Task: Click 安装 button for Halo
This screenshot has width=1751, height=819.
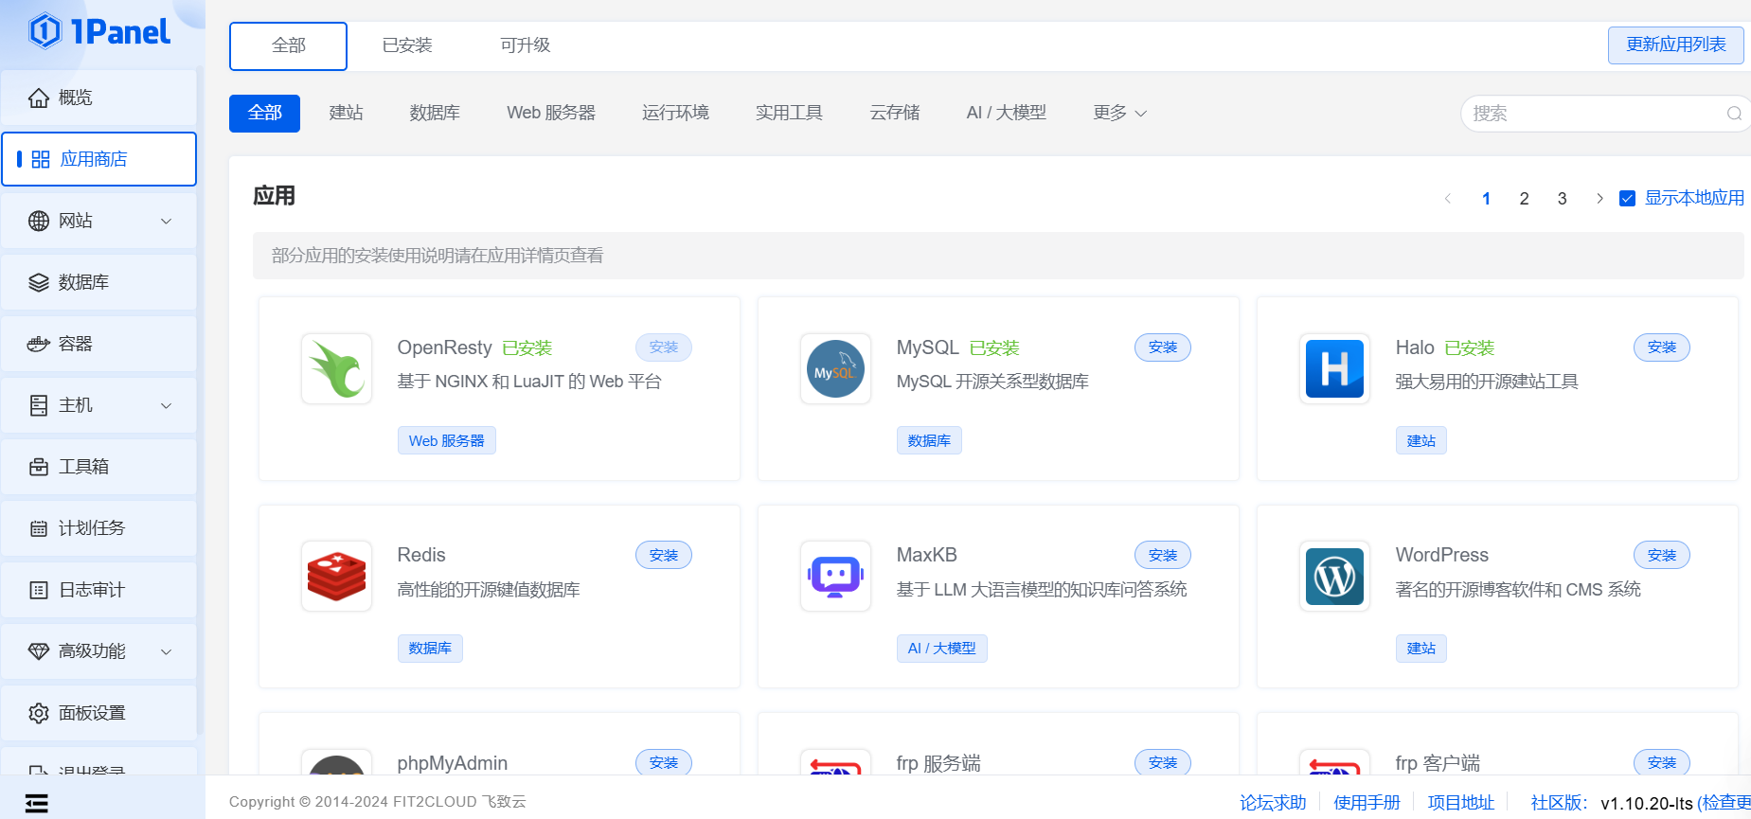Action: click(1662, 347)
